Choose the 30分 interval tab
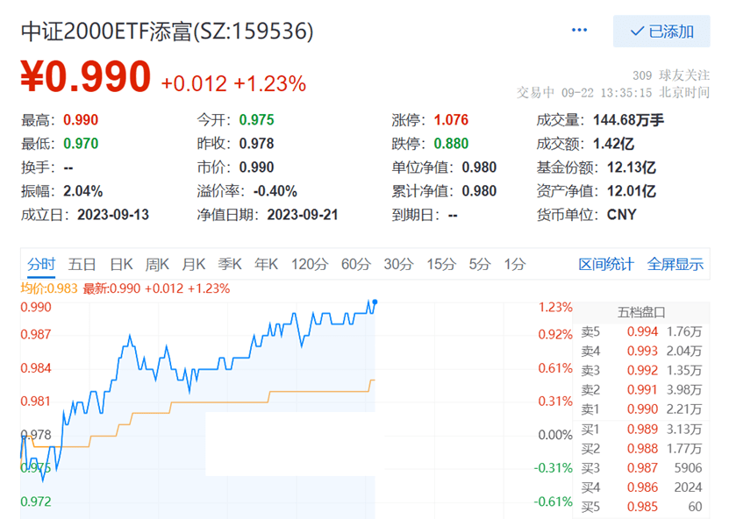 click(x=398, y=264)
